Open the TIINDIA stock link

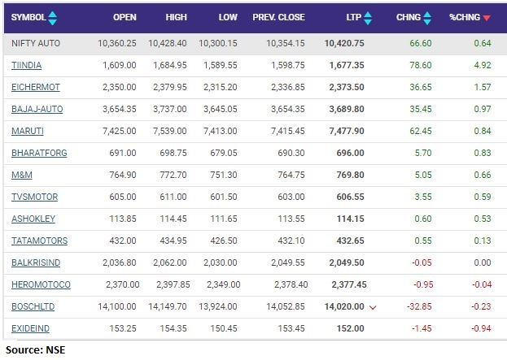point(27,63)
